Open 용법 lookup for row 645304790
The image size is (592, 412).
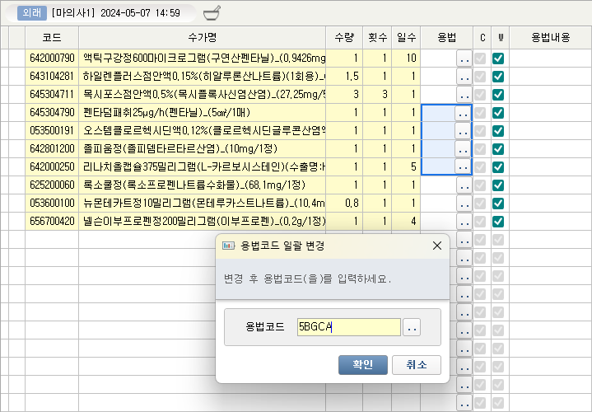click(464, 113)
